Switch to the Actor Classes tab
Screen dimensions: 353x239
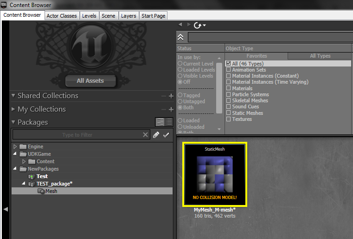click(62, 15)
